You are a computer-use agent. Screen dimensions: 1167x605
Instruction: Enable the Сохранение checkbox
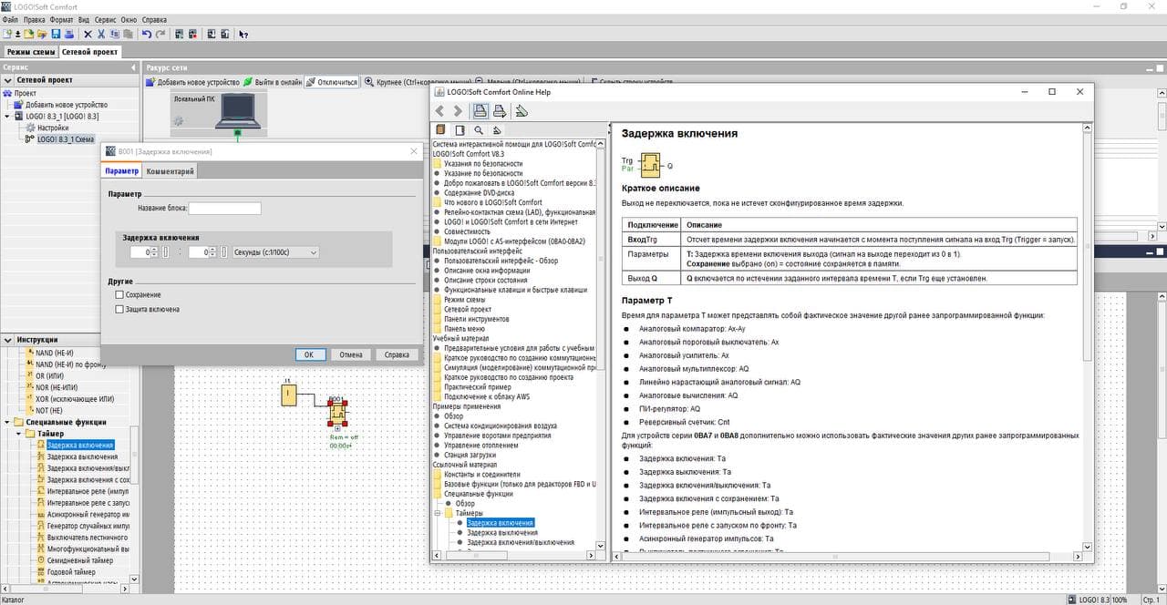tap(119, 295)
